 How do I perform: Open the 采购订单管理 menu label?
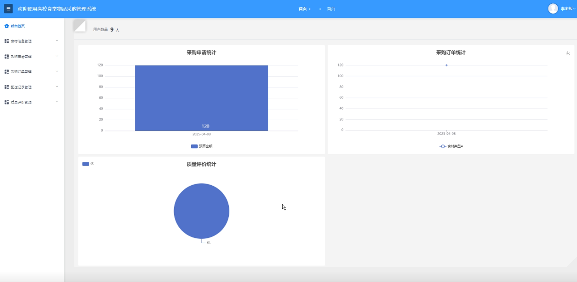(21, 72)
